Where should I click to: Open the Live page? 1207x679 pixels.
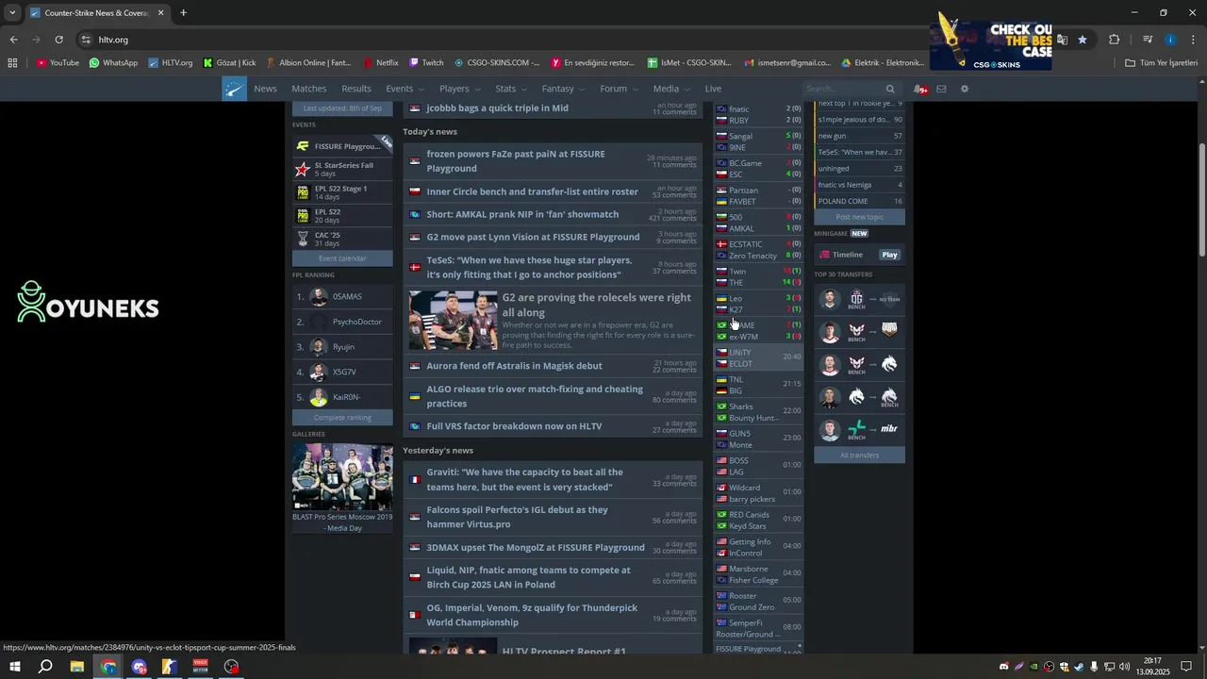point(713,89)
